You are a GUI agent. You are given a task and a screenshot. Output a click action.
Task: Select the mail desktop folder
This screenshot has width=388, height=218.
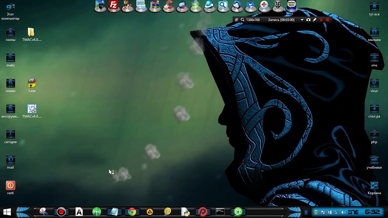[10, 162]
